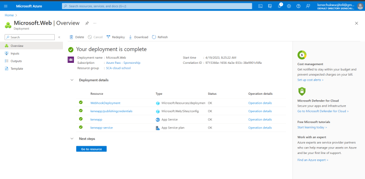Focus the left menu Search field
The image size is (365, 179).
click(30, 37)
